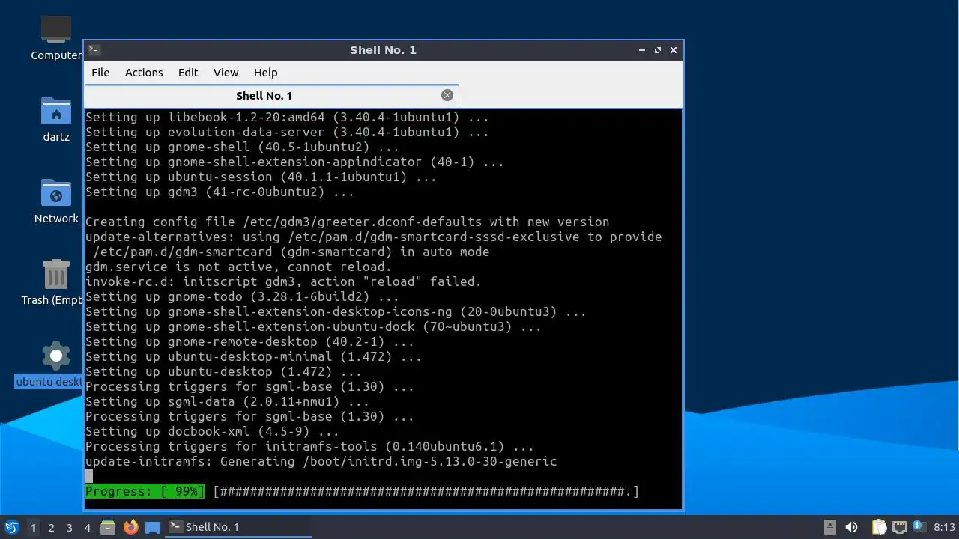The width and height of the screenshot is (959, 539).
Task: Open the Edit menu in the terminal
Action: [x=188, y=73]
